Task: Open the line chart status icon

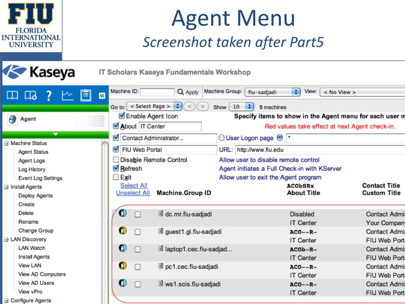Action: pos(67,95)
